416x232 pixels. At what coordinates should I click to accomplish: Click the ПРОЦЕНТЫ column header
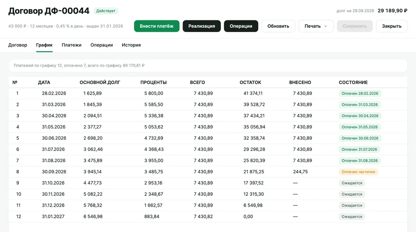point(154,82)
